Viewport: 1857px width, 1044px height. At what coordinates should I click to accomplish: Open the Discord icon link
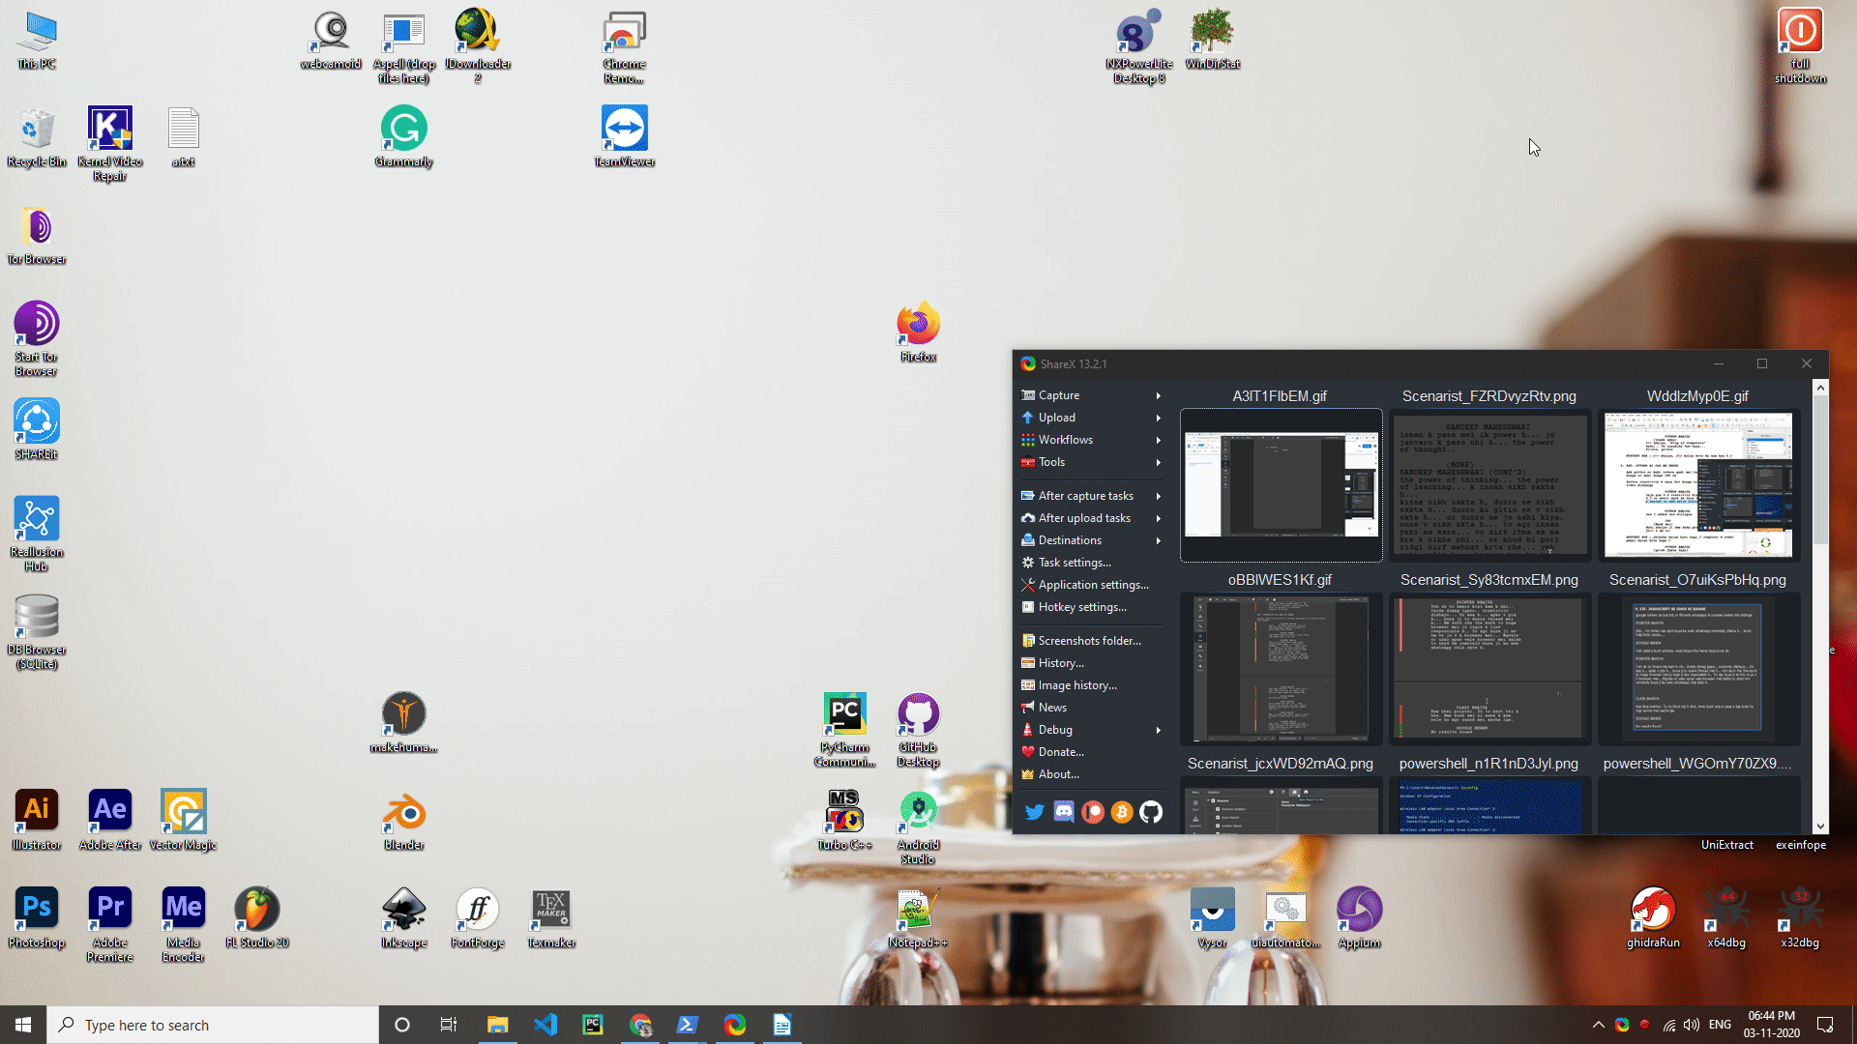(x=1064, y=812)
